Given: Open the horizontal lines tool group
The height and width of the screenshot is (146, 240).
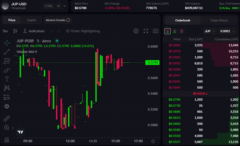Looking at the screenshot, I should click(7, 61).
